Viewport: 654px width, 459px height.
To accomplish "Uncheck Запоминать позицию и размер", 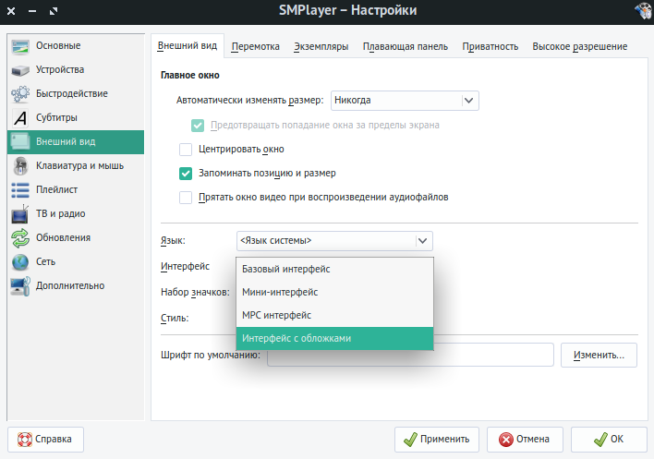I will pyautogui.click(x=186, y=173).
